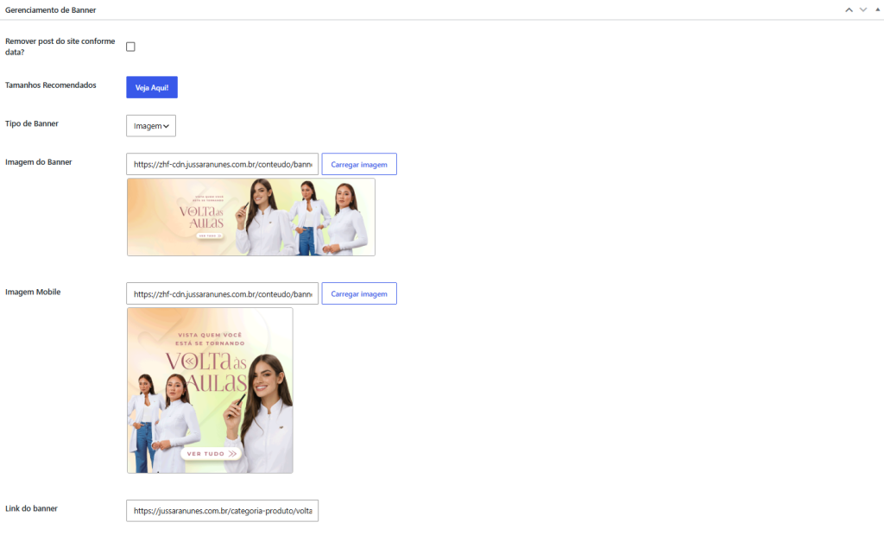Move Gerenciamento de Banner panel down

(x=863, y=10)
